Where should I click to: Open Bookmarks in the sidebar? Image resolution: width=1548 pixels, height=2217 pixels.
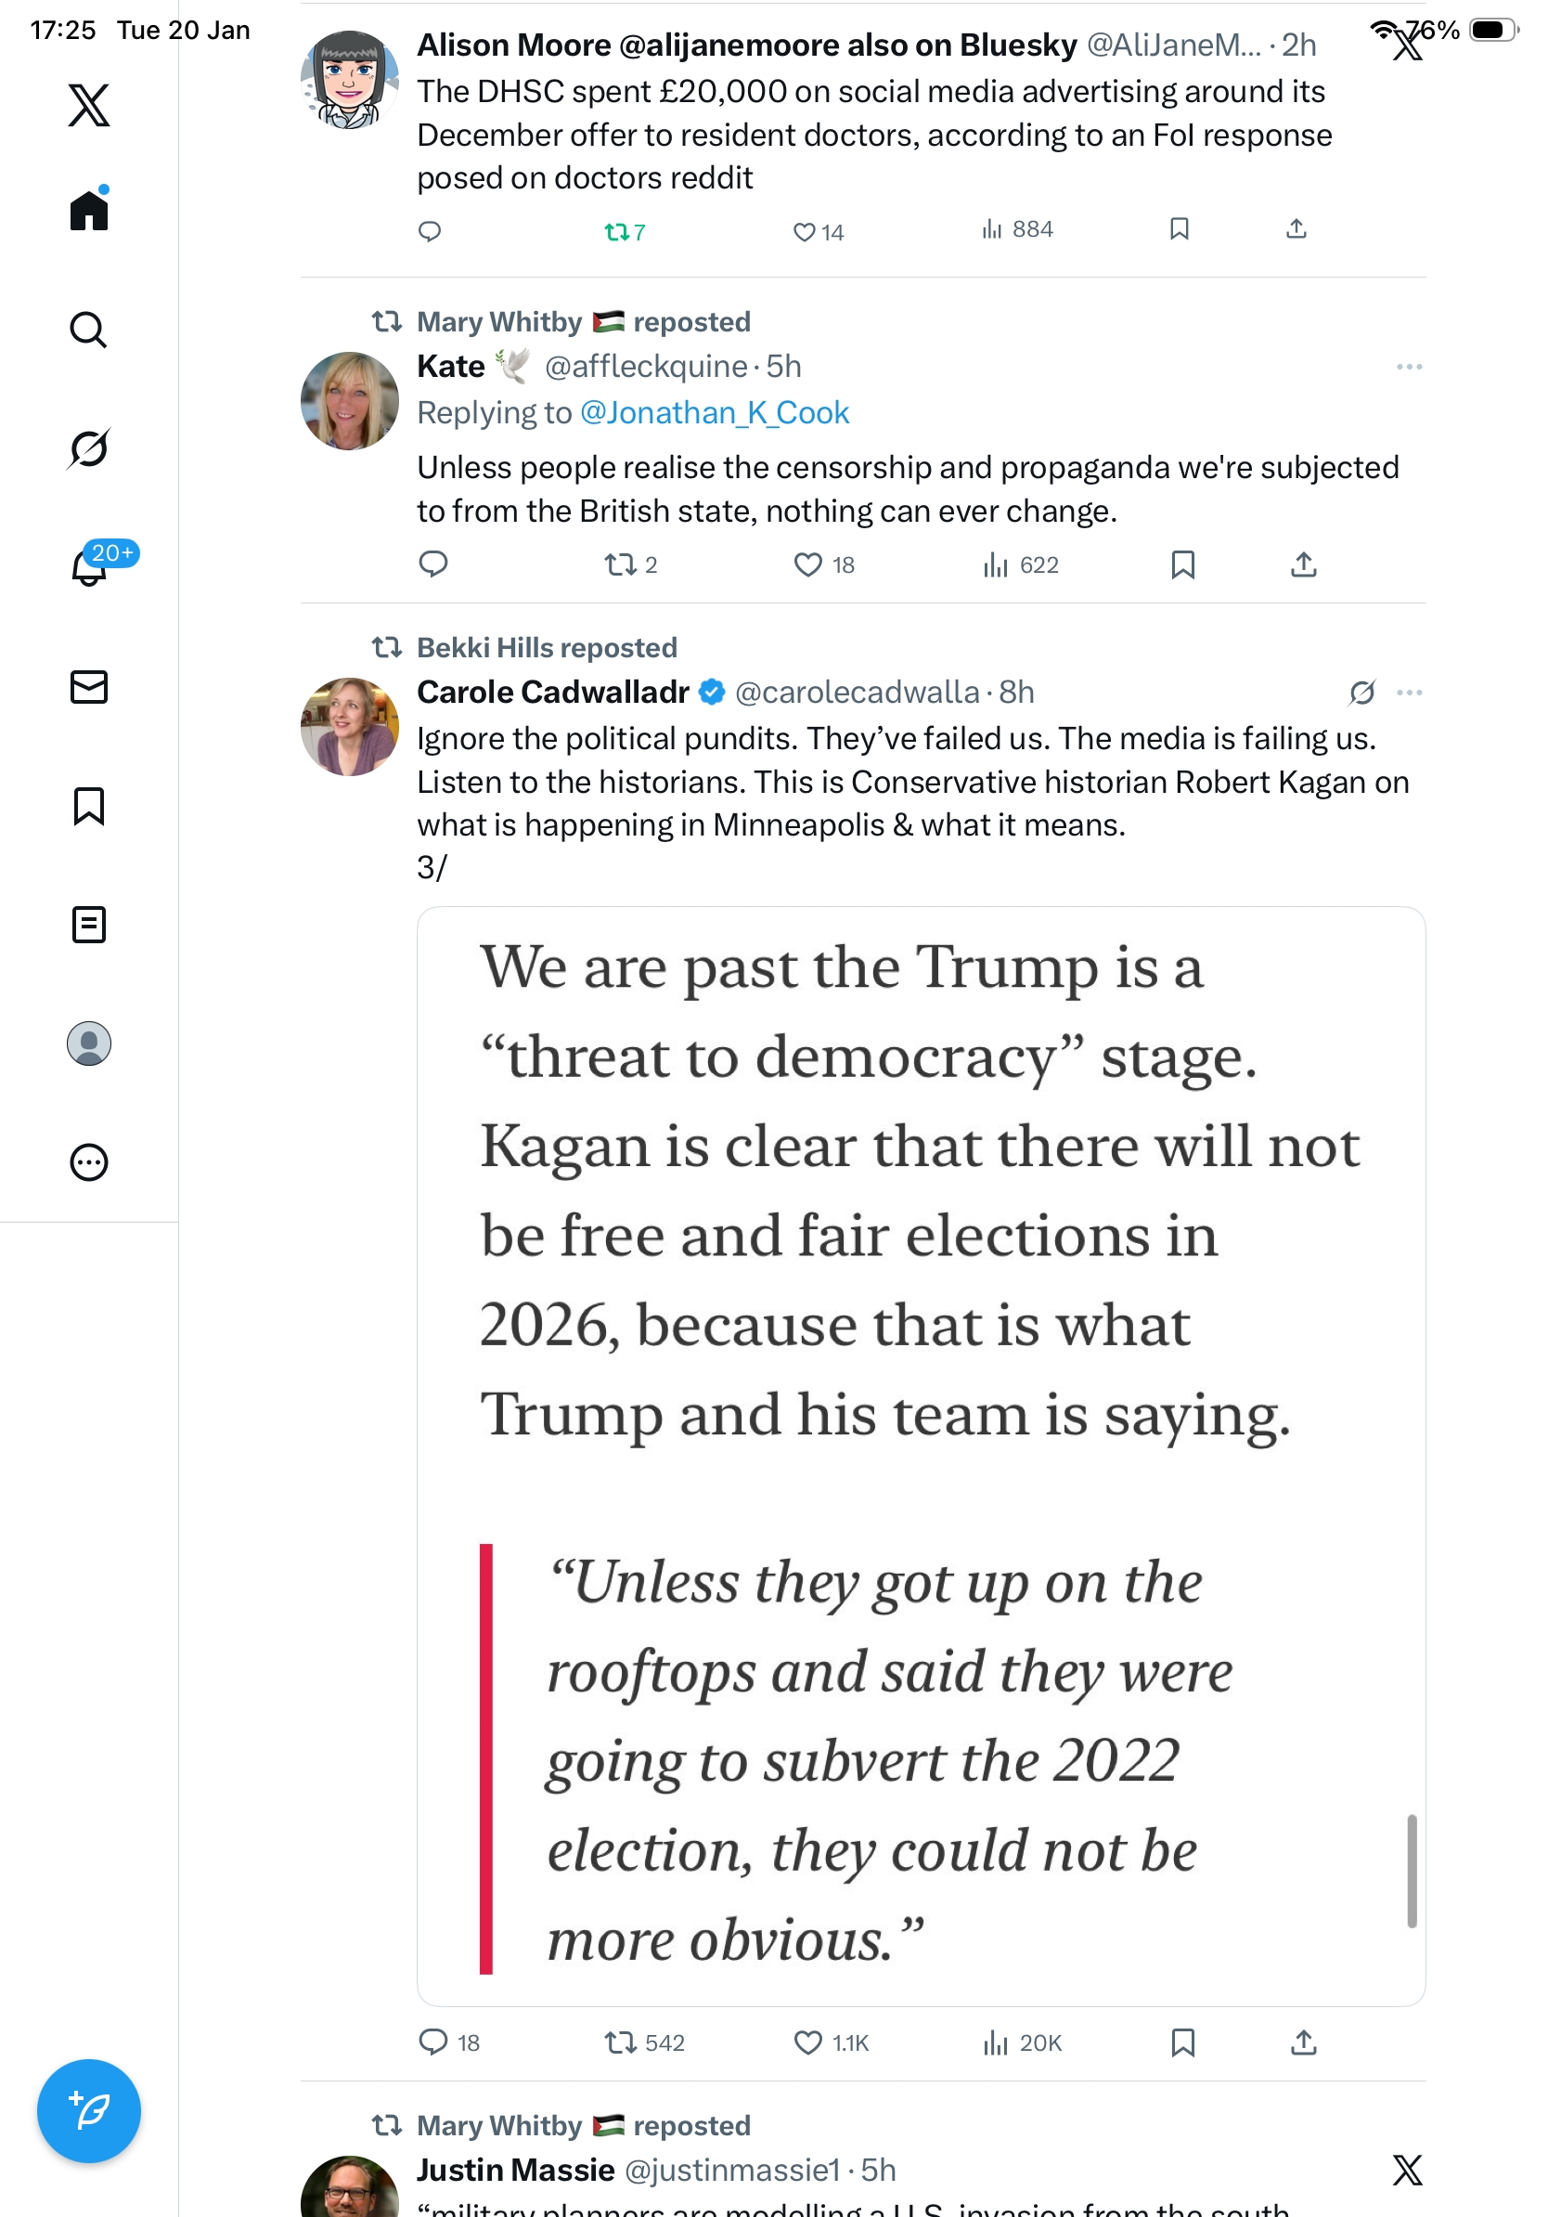[x=89, y=805]
